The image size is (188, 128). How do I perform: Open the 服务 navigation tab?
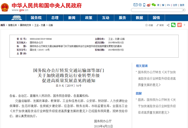122,18
